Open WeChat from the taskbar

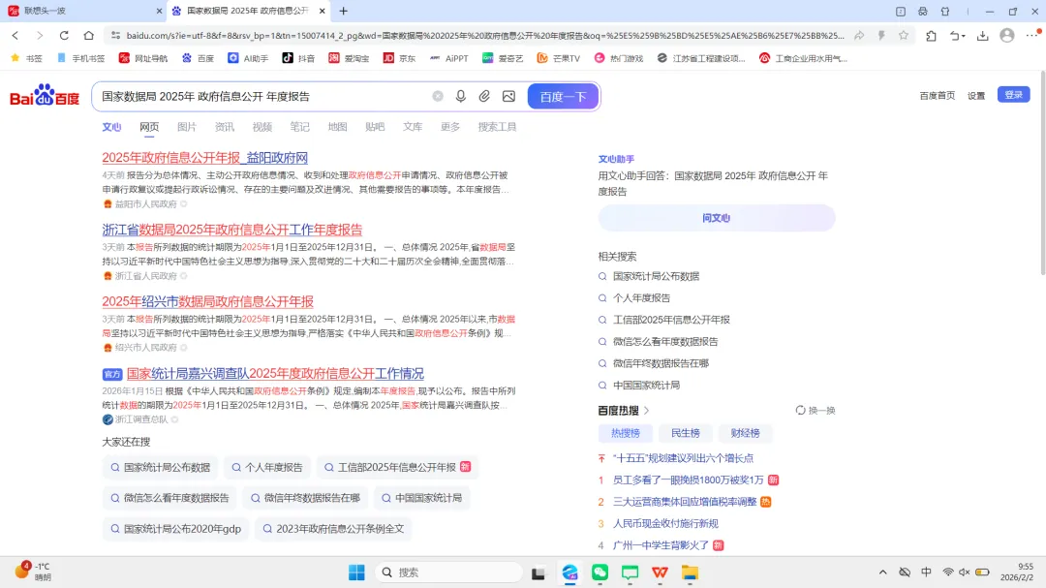coord(600,572)
